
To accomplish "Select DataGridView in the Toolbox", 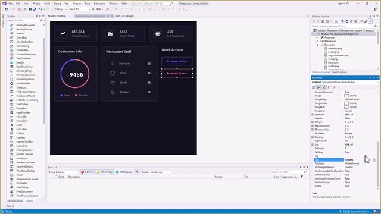I will [23, 58].
